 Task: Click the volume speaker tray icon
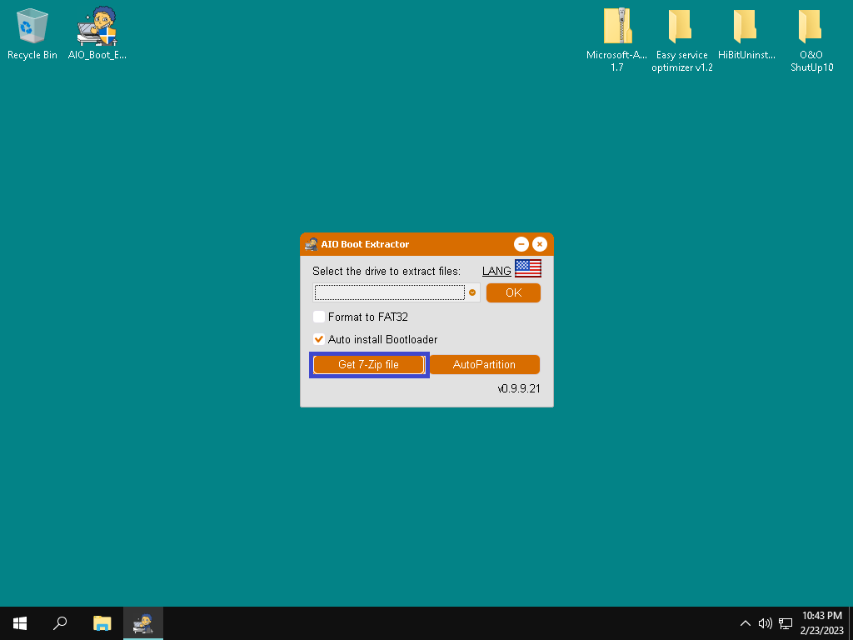click(766, 623)
